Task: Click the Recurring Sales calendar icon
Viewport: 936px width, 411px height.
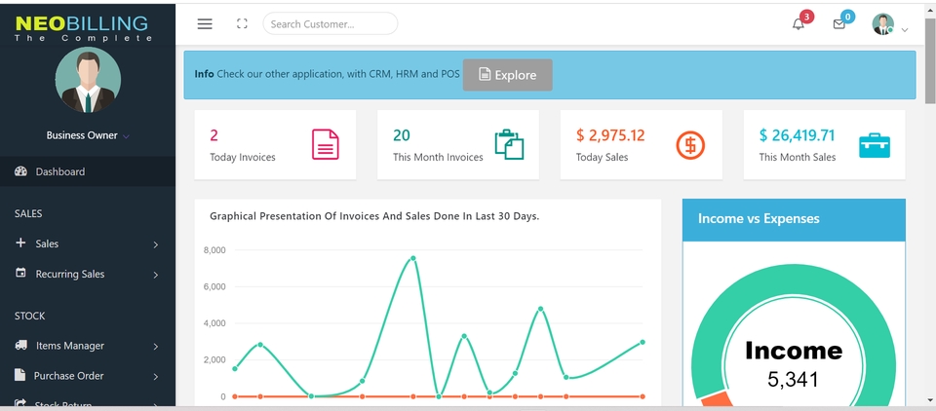Action: point(20,273)
